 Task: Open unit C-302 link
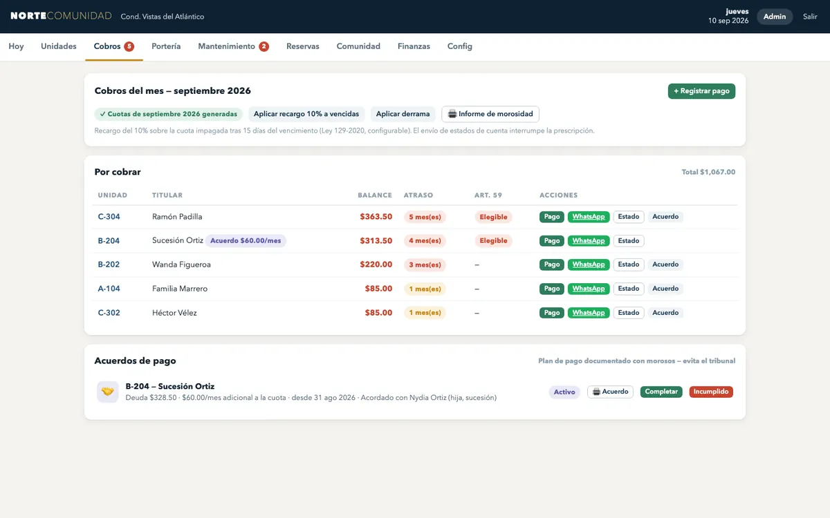coord(109,313)
